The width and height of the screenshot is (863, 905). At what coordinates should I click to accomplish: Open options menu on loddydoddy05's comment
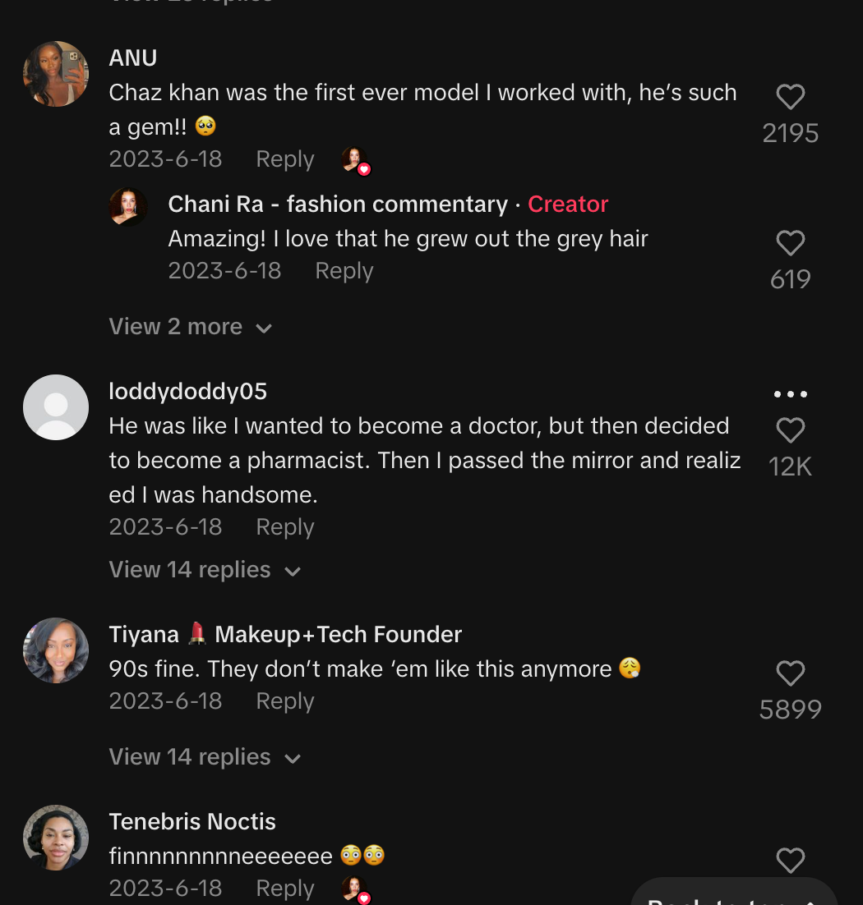tap(790, 393)
